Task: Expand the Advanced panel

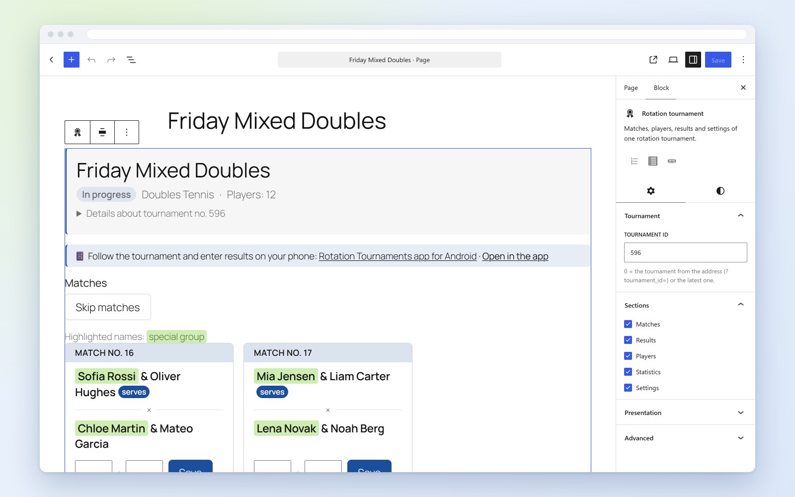Action: point(686,438)
